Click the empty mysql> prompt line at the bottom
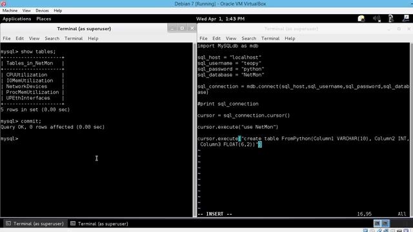The image size is (413, 232). click(10, 139)
